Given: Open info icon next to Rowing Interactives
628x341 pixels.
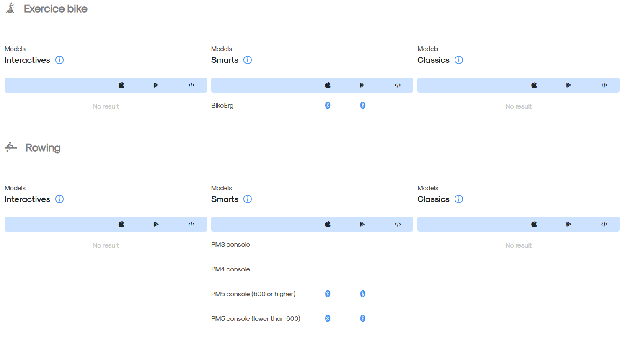Looking at the screenshot, I should pyautogui.click(x=59, y=199).
